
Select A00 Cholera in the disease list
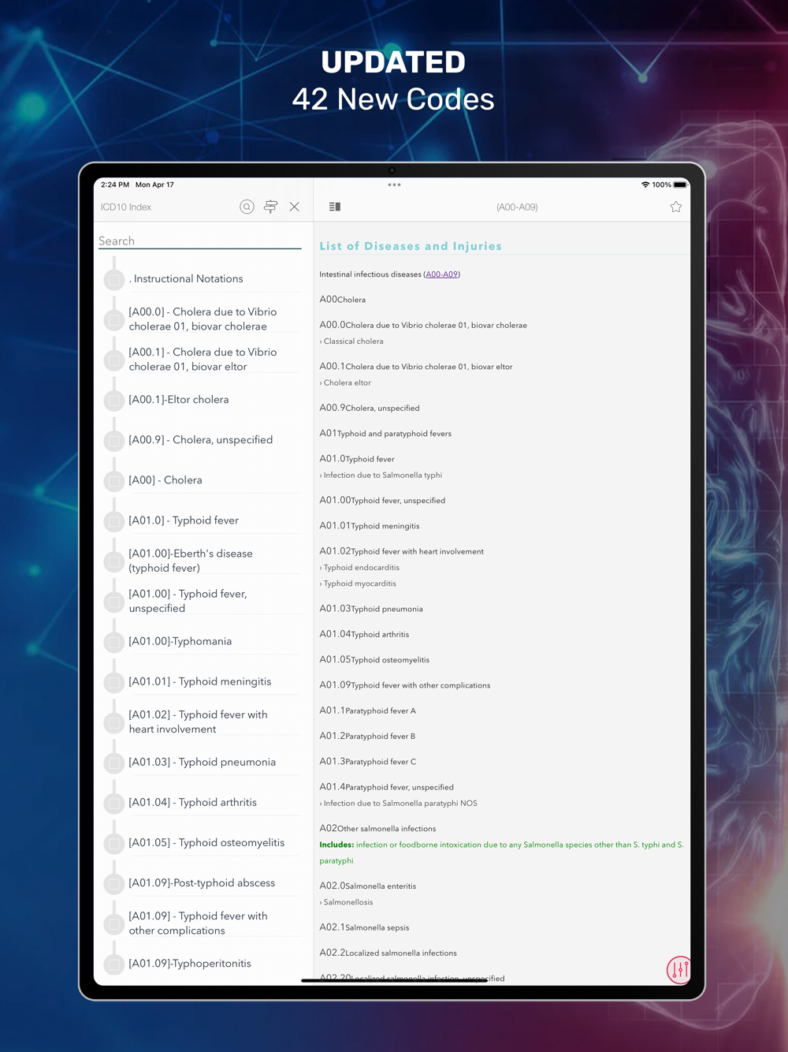pyautogui.click(x=343, y=300)
